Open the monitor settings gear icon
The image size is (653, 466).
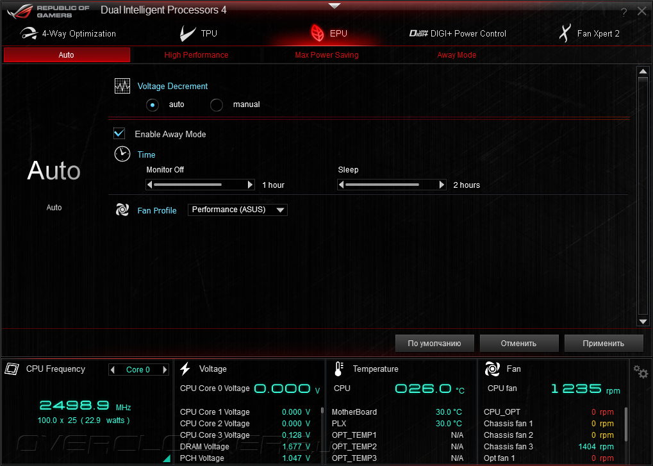641,372
